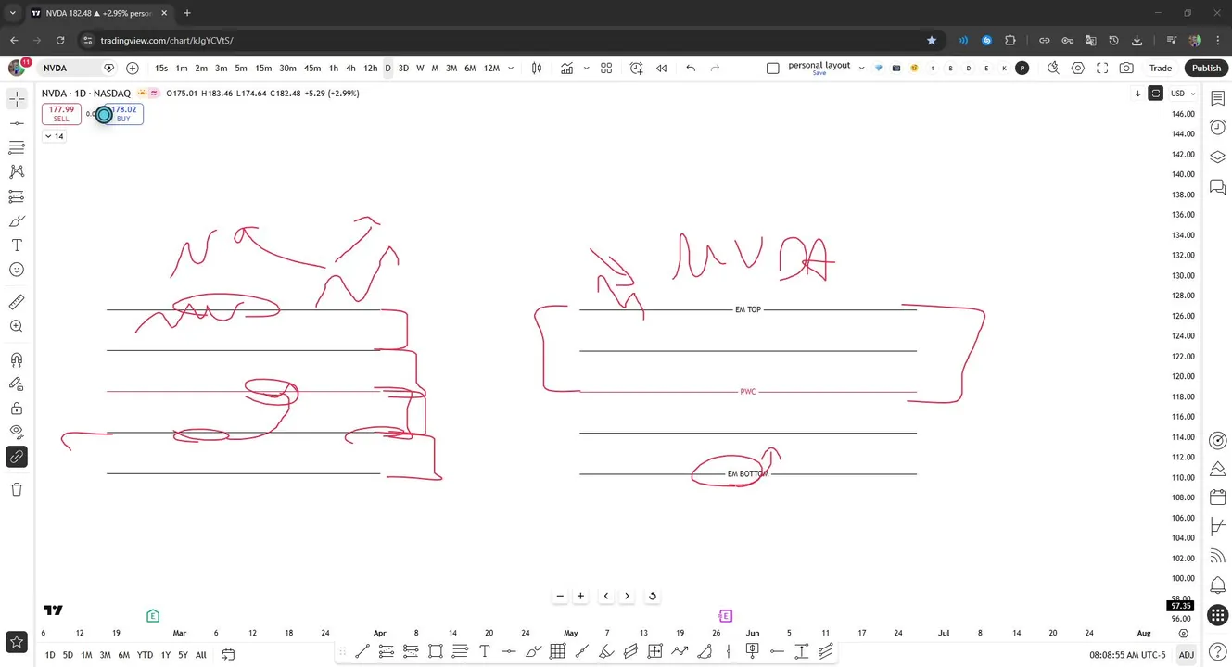Toggle the auto-fit price scale button
The width and height of the screenshot is (1232, 667).
(x=1155, y=94)
